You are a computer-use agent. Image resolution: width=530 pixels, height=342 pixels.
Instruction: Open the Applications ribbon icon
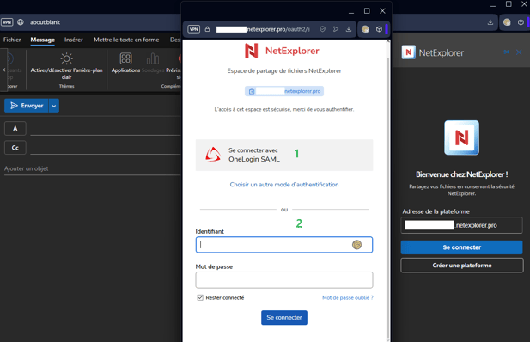125,58
